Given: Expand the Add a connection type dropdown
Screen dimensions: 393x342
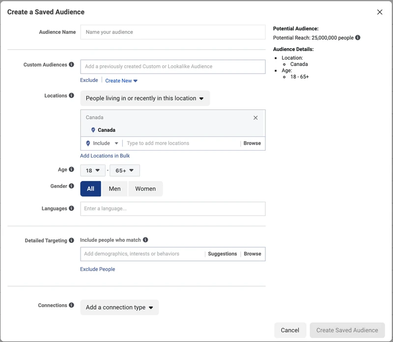Looking at the screenshot, I should pos(119,307).
